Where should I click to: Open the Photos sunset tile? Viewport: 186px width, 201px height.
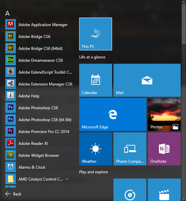tap(164, 115)
